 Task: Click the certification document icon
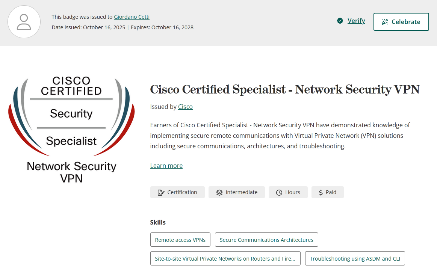click(161, 192)
